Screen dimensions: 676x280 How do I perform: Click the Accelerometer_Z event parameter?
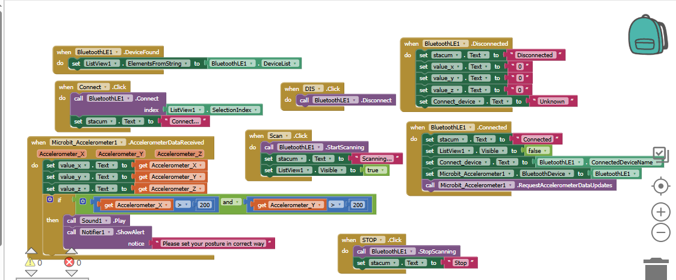point(179,154)
